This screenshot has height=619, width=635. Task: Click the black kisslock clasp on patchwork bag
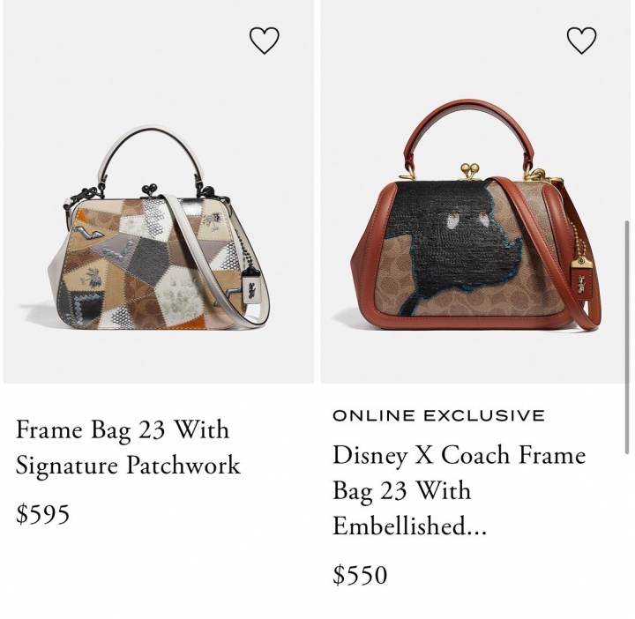coord(152,189)
